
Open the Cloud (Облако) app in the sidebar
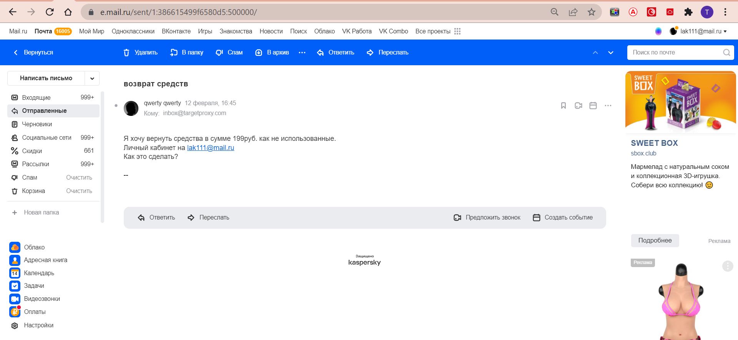click(15, 248)
